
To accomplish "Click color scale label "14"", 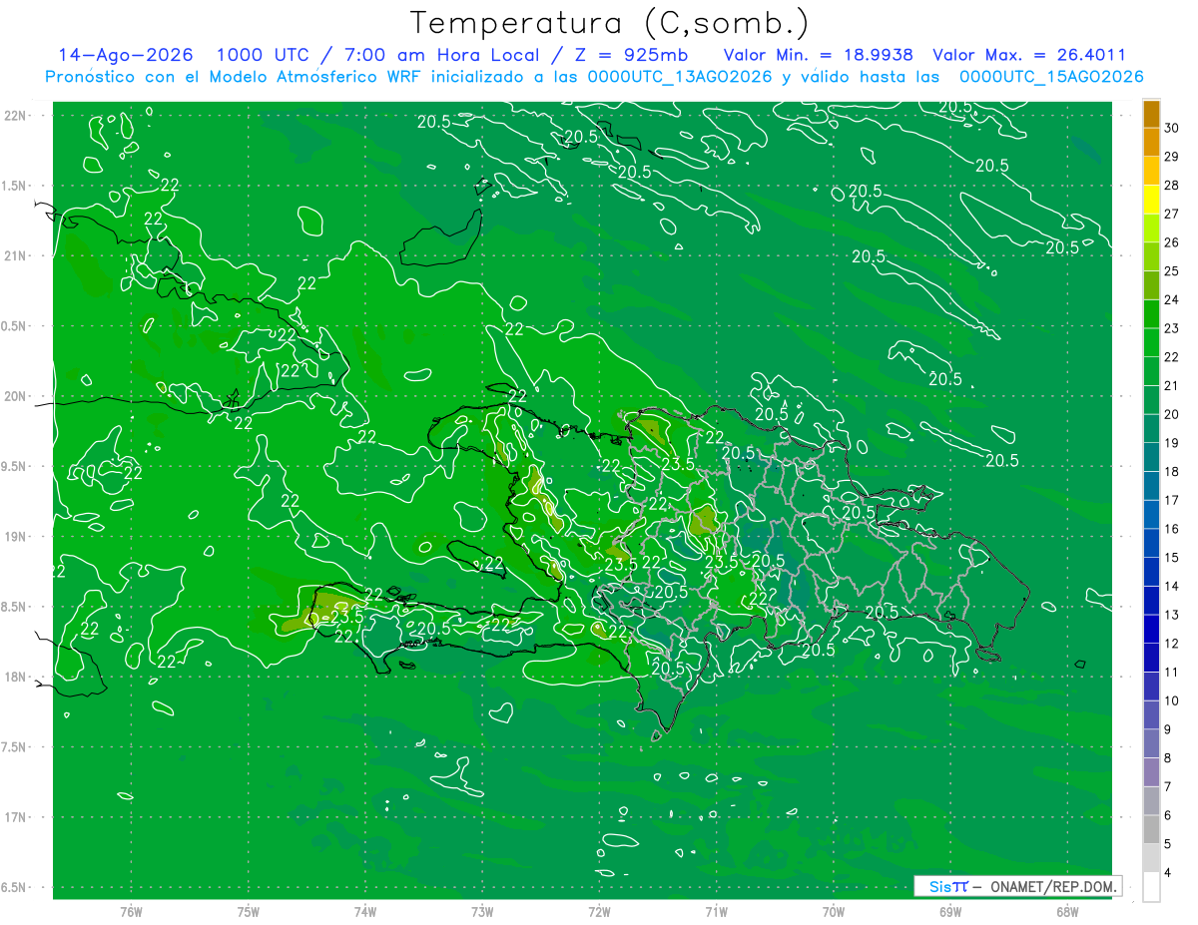I will [1172, 586].
